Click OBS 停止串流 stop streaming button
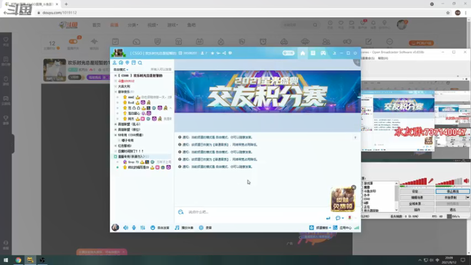This screenshot has width=471, height=265. [452, 191]
